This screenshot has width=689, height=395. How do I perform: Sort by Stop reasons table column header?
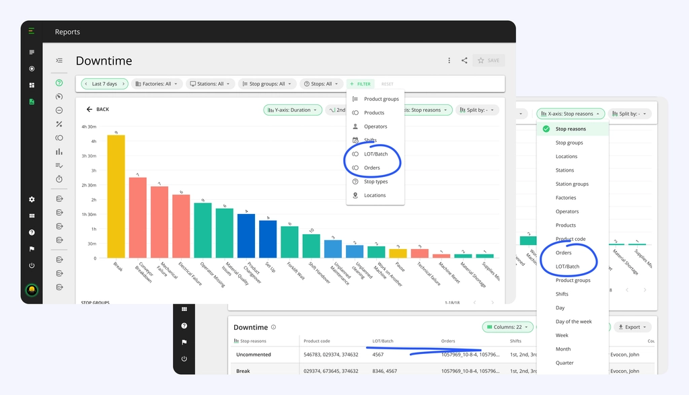(250, 341)
